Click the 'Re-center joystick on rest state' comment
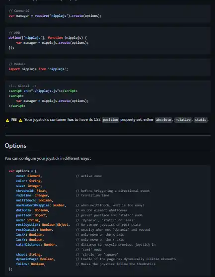215x277 pixels. (108, 224)
